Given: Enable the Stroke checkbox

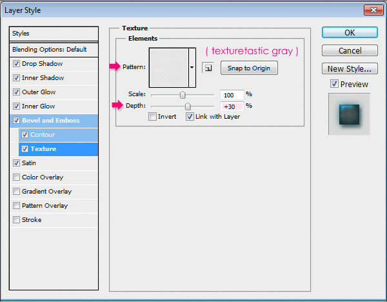Looking at the screenshot, I should pos(16,220).
